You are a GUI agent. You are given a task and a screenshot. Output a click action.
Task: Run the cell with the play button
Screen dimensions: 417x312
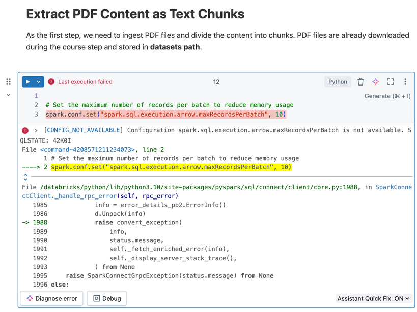[27, 82]
